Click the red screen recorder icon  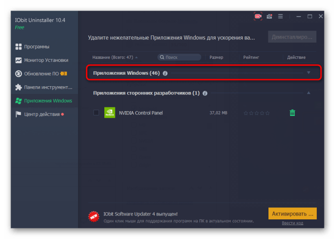tap(258, 16)
